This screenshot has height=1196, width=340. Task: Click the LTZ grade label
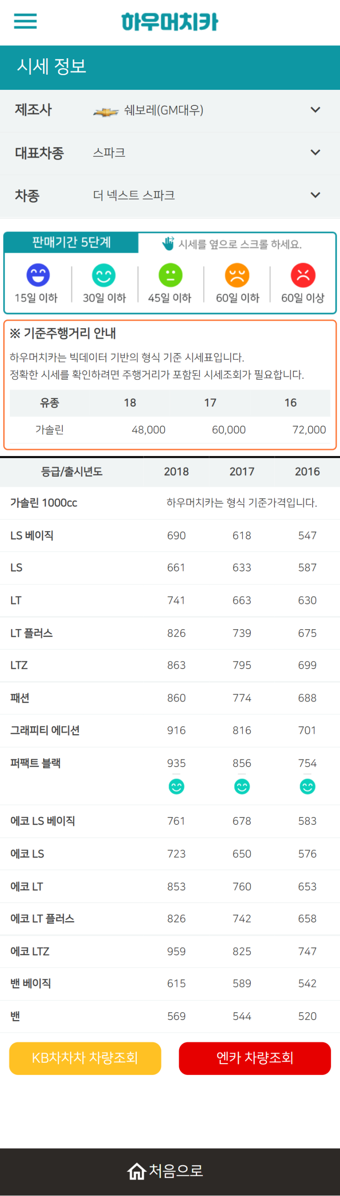pyautogui.click(x=19, y=665)
